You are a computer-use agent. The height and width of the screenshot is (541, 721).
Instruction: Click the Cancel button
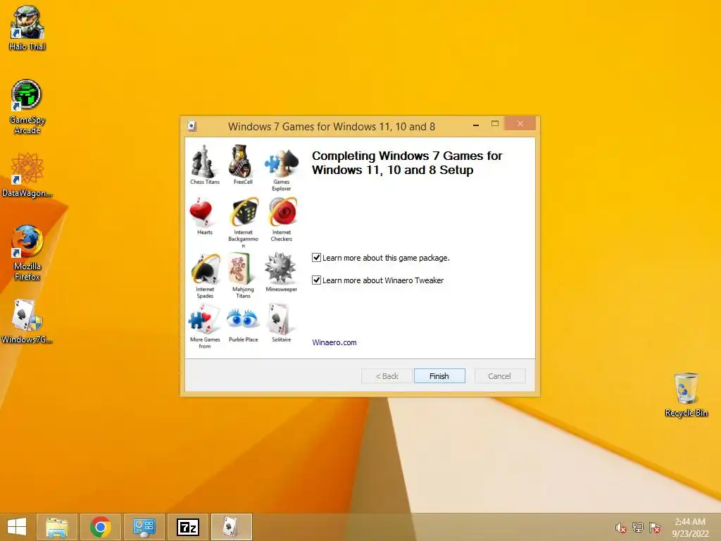[x=499, y=376]
